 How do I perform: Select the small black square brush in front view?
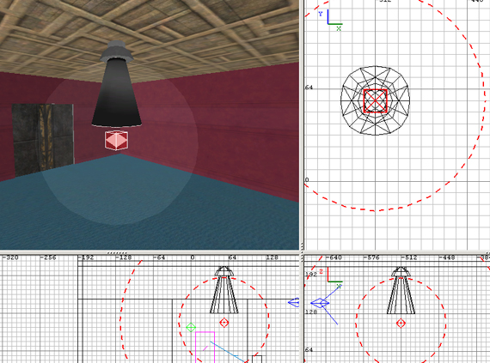(x=257, y=359)
